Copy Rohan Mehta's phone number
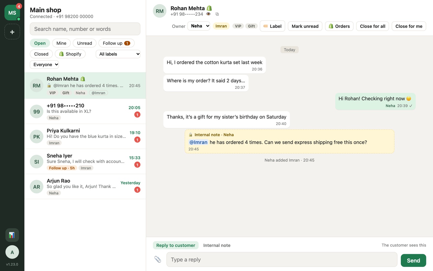433x271 pixels. pyautogui.click(x=217, y=14)
